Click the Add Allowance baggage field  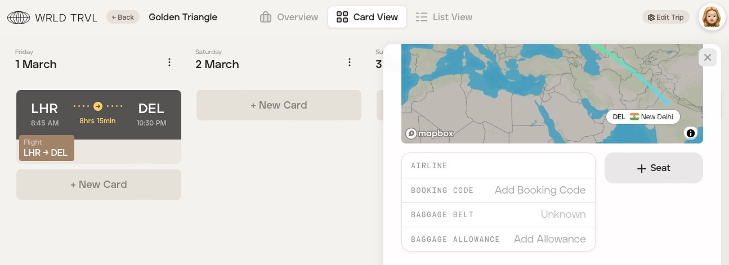549,239
